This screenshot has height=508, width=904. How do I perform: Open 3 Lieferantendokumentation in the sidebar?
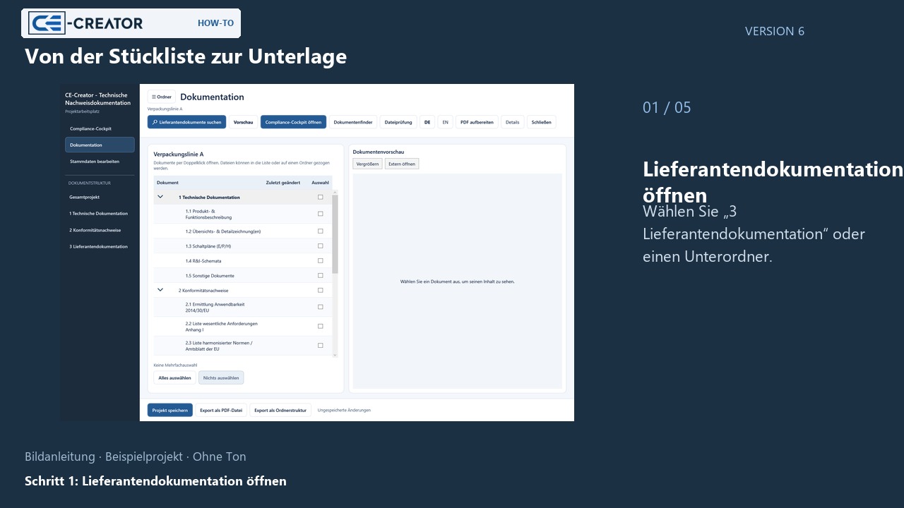(x=100, y=246)
